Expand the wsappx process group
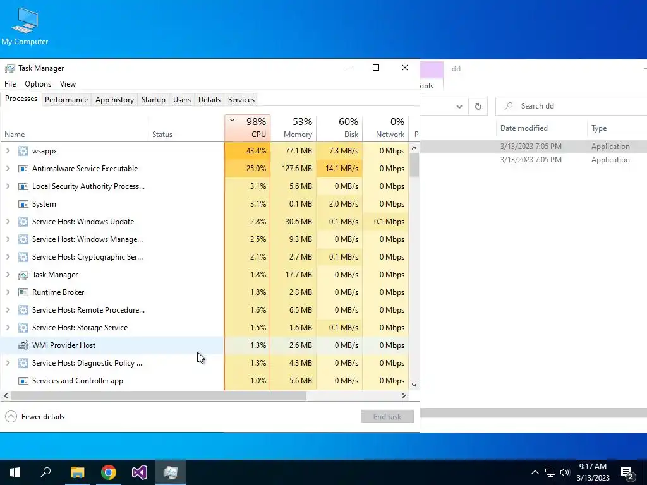 coord(8,151)
